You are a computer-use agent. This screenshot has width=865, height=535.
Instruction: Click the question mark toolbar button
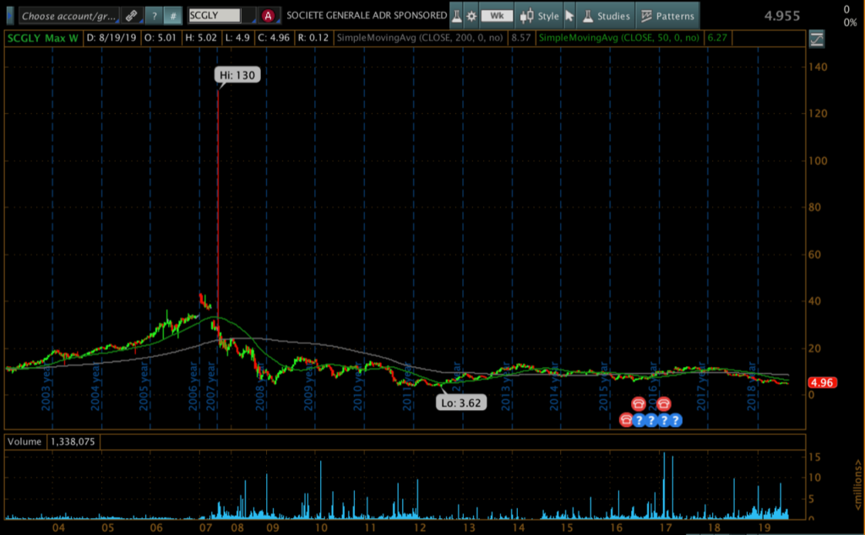(x=155, y=16)
